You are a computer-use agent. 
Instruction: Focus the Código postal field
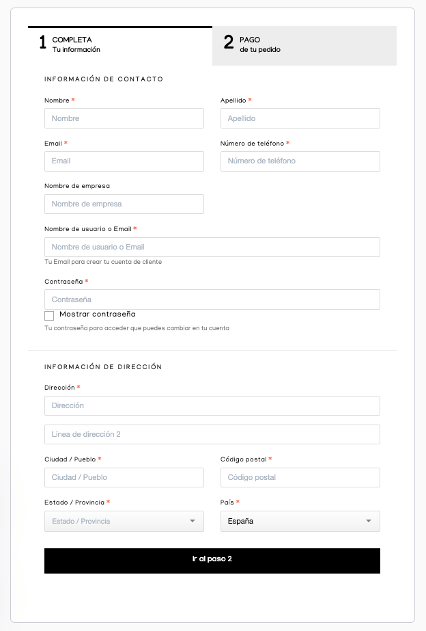point(300,478)
